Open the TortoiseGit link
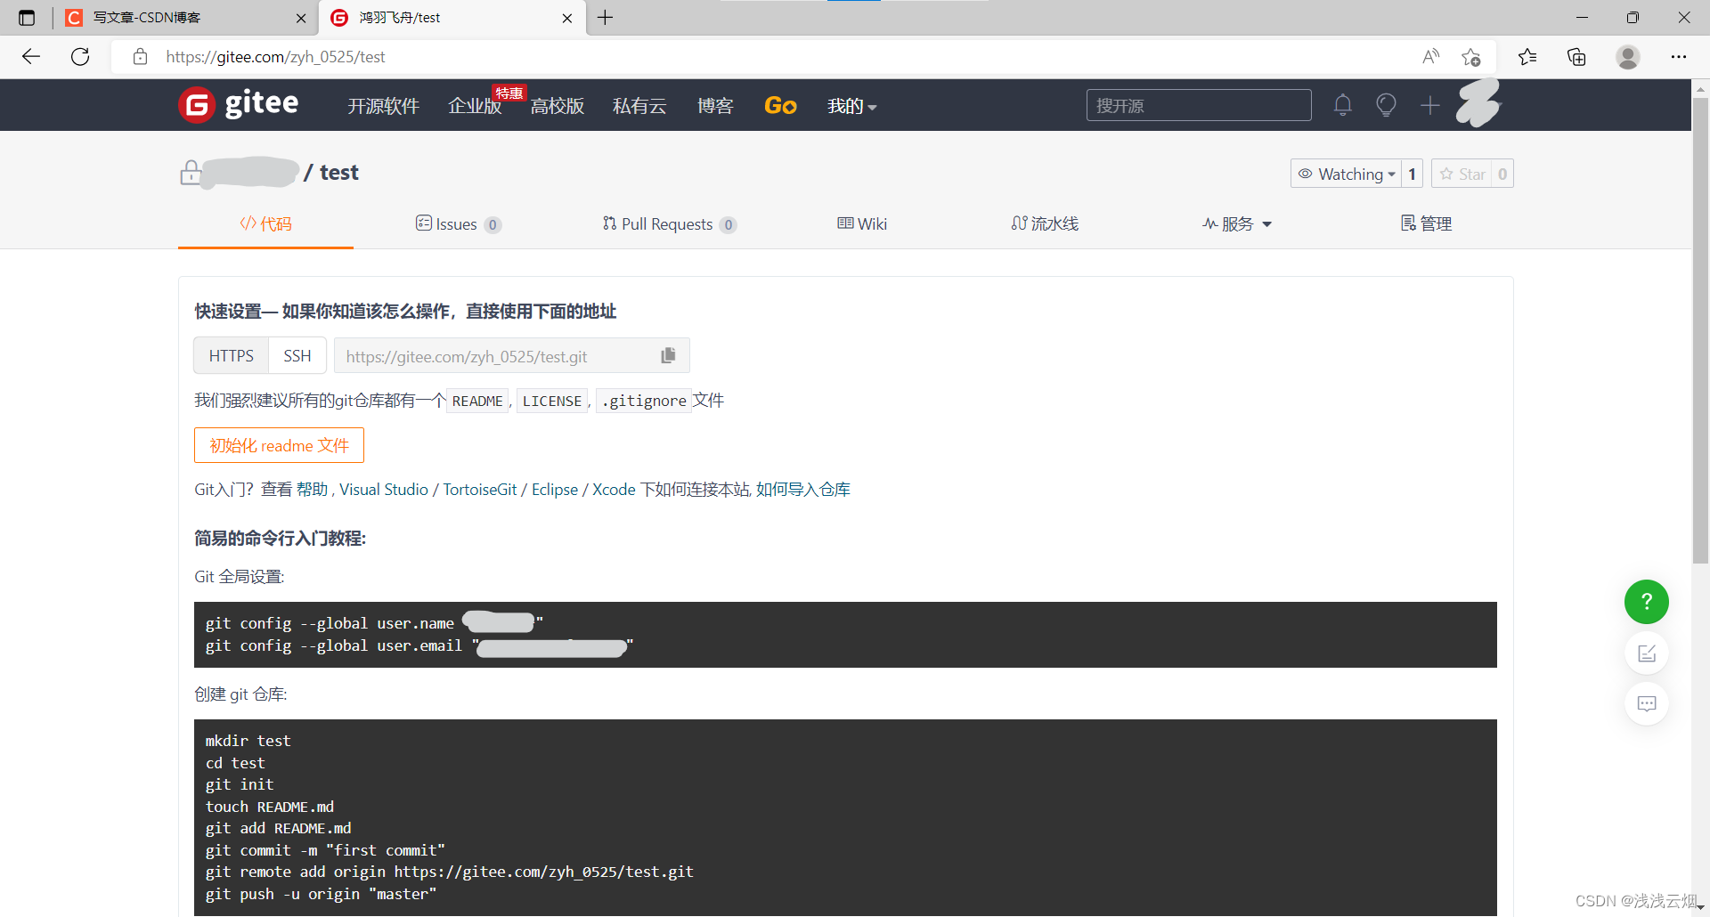 pyautogui.click(x=480, y=490)
